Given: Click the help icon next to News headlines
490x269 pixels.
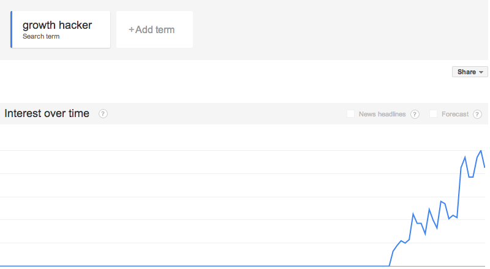Looking at the screenshot, I should pos(415,114).
